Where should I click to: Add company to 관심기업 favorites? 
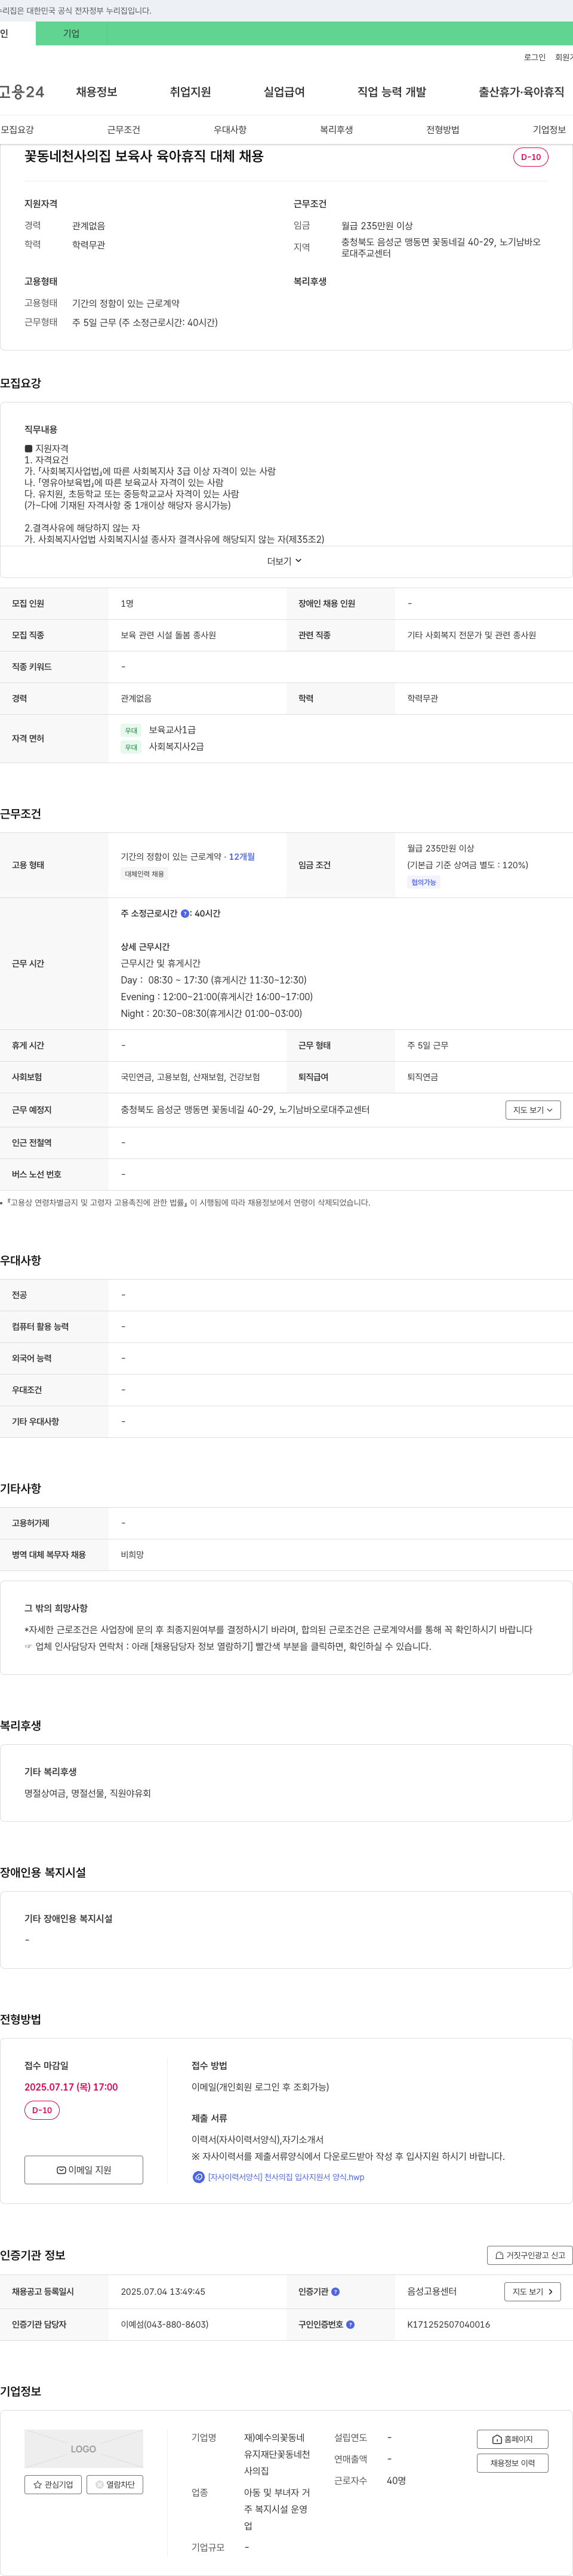[53, 2484]
